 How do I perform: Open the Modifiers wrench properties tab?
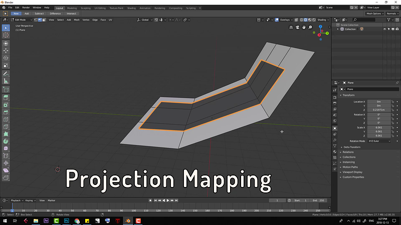tap(335, 140)
